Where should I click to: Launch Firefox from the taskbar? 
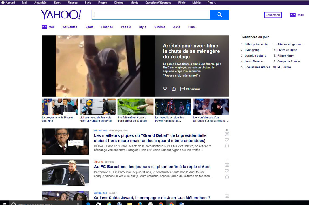(140, 204)
